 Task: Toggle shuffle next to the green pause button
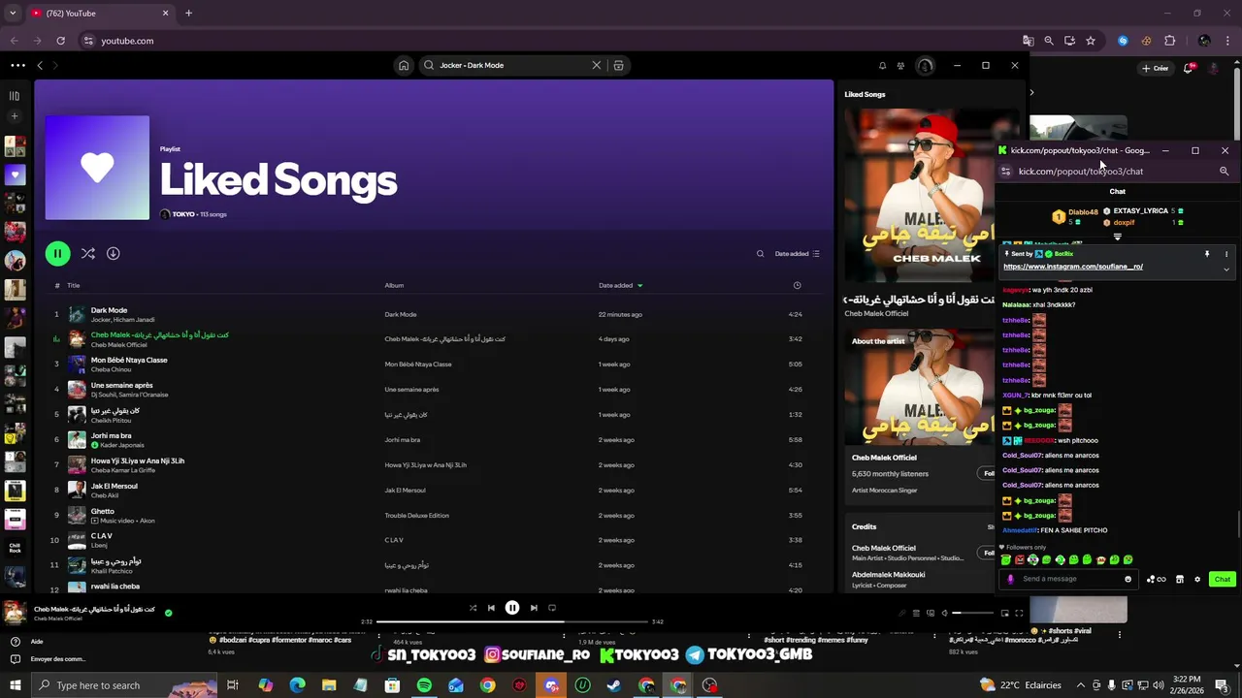click(x=88, y=253)
